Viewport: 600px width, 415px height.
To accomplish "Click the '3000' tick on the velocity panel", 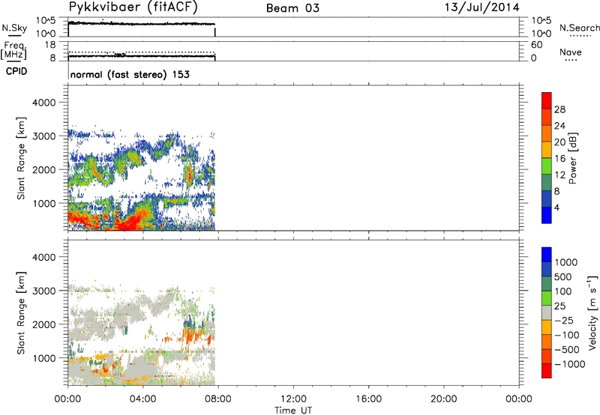I will (x=43, y=291).
